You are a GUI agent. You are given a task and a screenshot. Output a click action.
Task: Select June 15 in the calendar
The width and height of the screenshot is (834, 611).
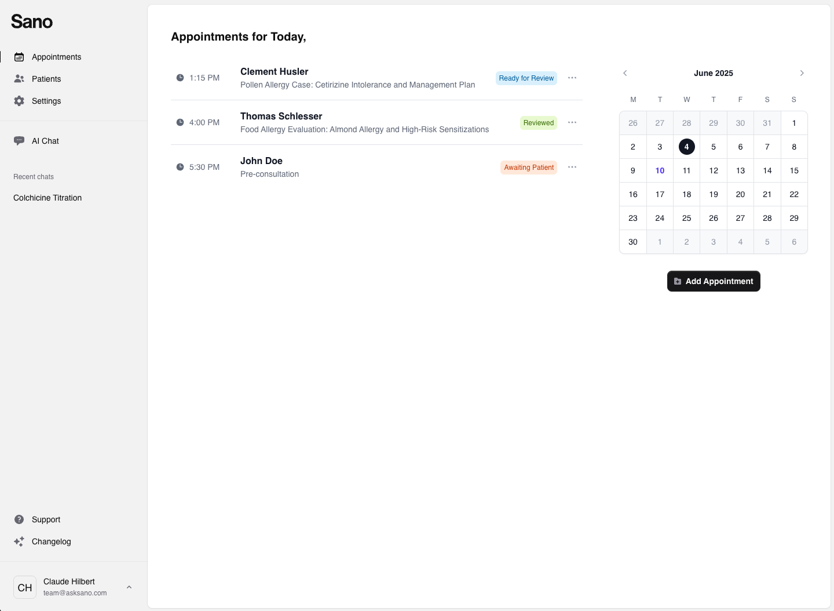point(794,170)
